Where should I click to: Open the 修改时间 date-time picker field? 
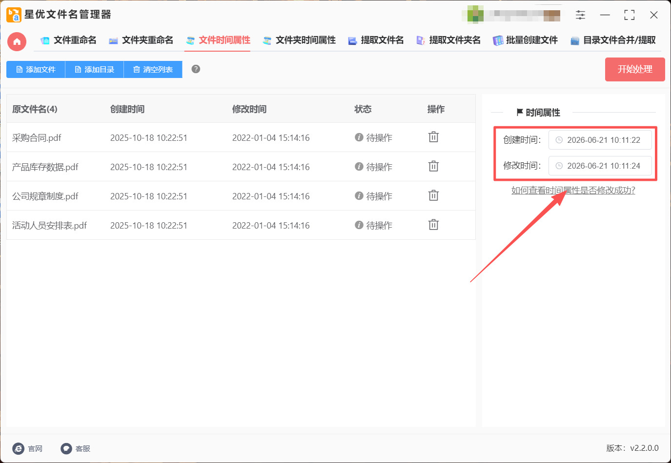600,166
